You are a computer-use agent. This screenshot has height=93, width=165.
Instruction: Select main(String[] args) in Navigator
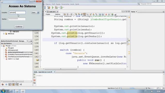point(13,59)
